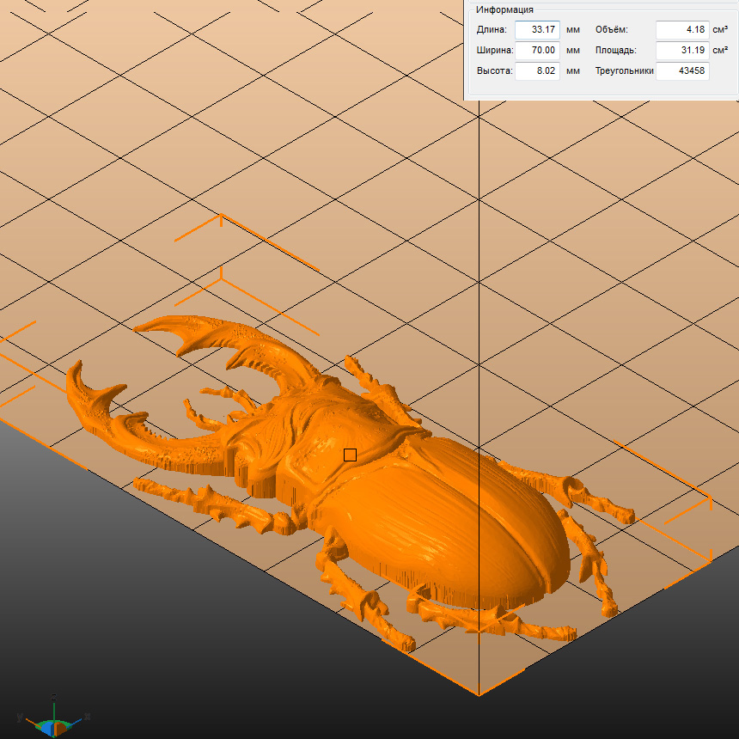Click the small square marker on the beetle
The width and height of the screenshot is (739, 739).
pyautogui.click(x=350, y=455)
